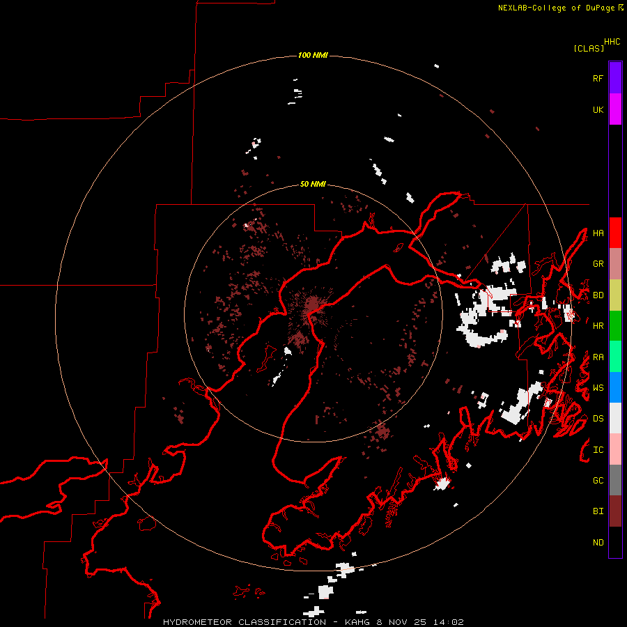Click the ND legend label
Viewport: 627px width, 627px height.
click(x=598, y=543)
